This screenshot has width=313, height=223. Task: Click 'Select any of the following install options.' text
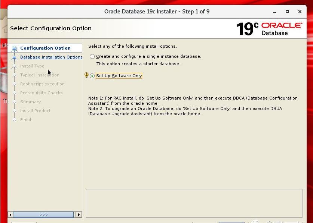coord(132,46)
